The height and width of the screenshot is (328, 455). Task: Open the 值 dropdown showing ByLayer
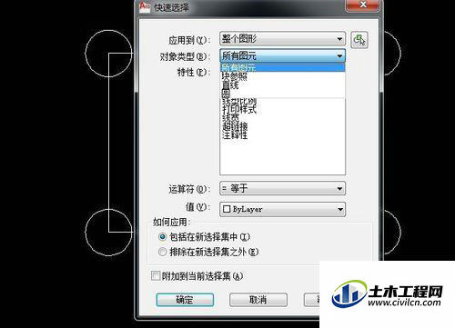point(282,209)
